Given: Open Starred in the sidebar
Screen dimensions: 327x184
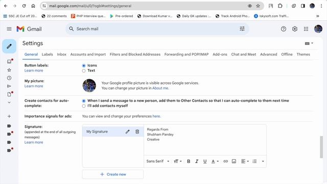Looking at the screenshot, I should tap(9, 70).
